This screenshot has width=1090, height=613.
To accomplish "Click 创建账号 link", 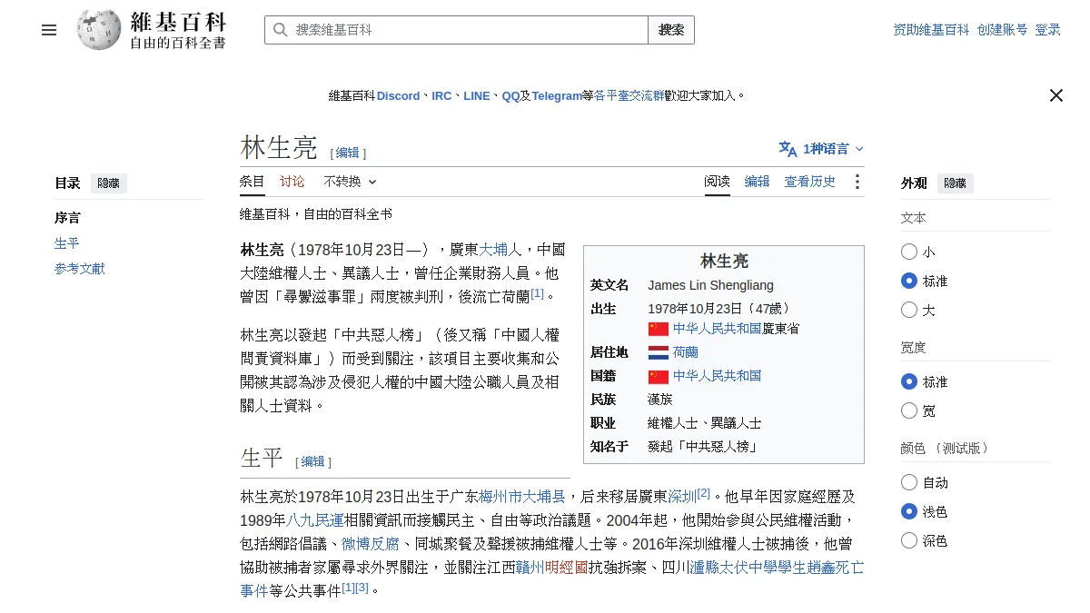I will click(x=1002, y=30).
